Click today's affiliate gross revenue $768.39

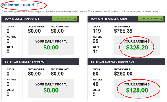coord(123,31)
